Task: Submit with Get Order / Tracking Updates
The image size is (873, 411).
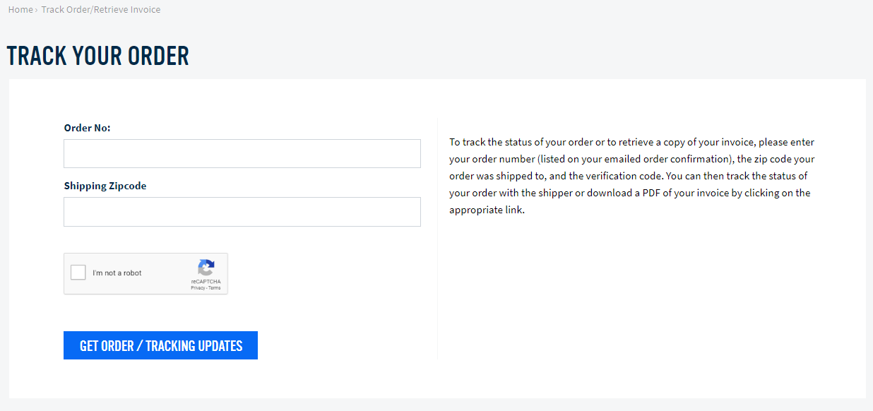Action: [160, 345]
